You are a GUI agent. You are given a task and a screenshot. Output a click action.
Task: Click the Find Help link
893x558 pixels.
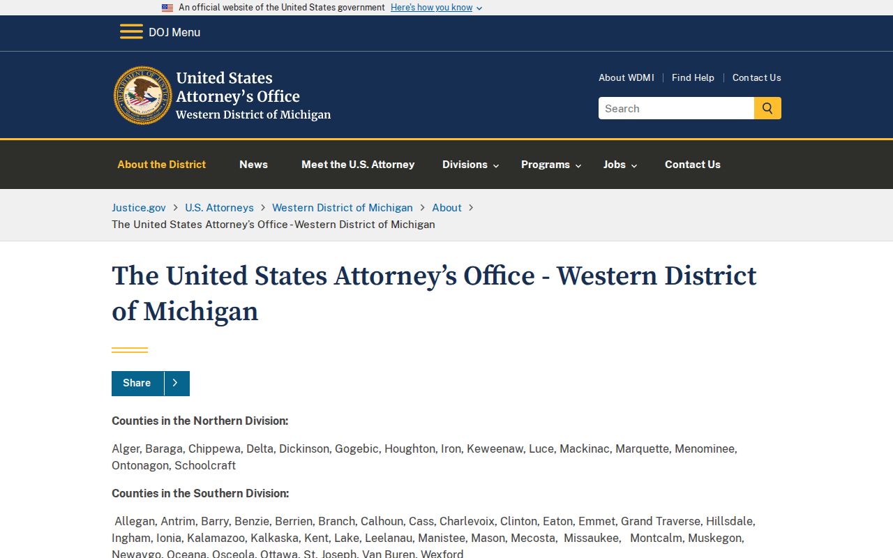693,77
